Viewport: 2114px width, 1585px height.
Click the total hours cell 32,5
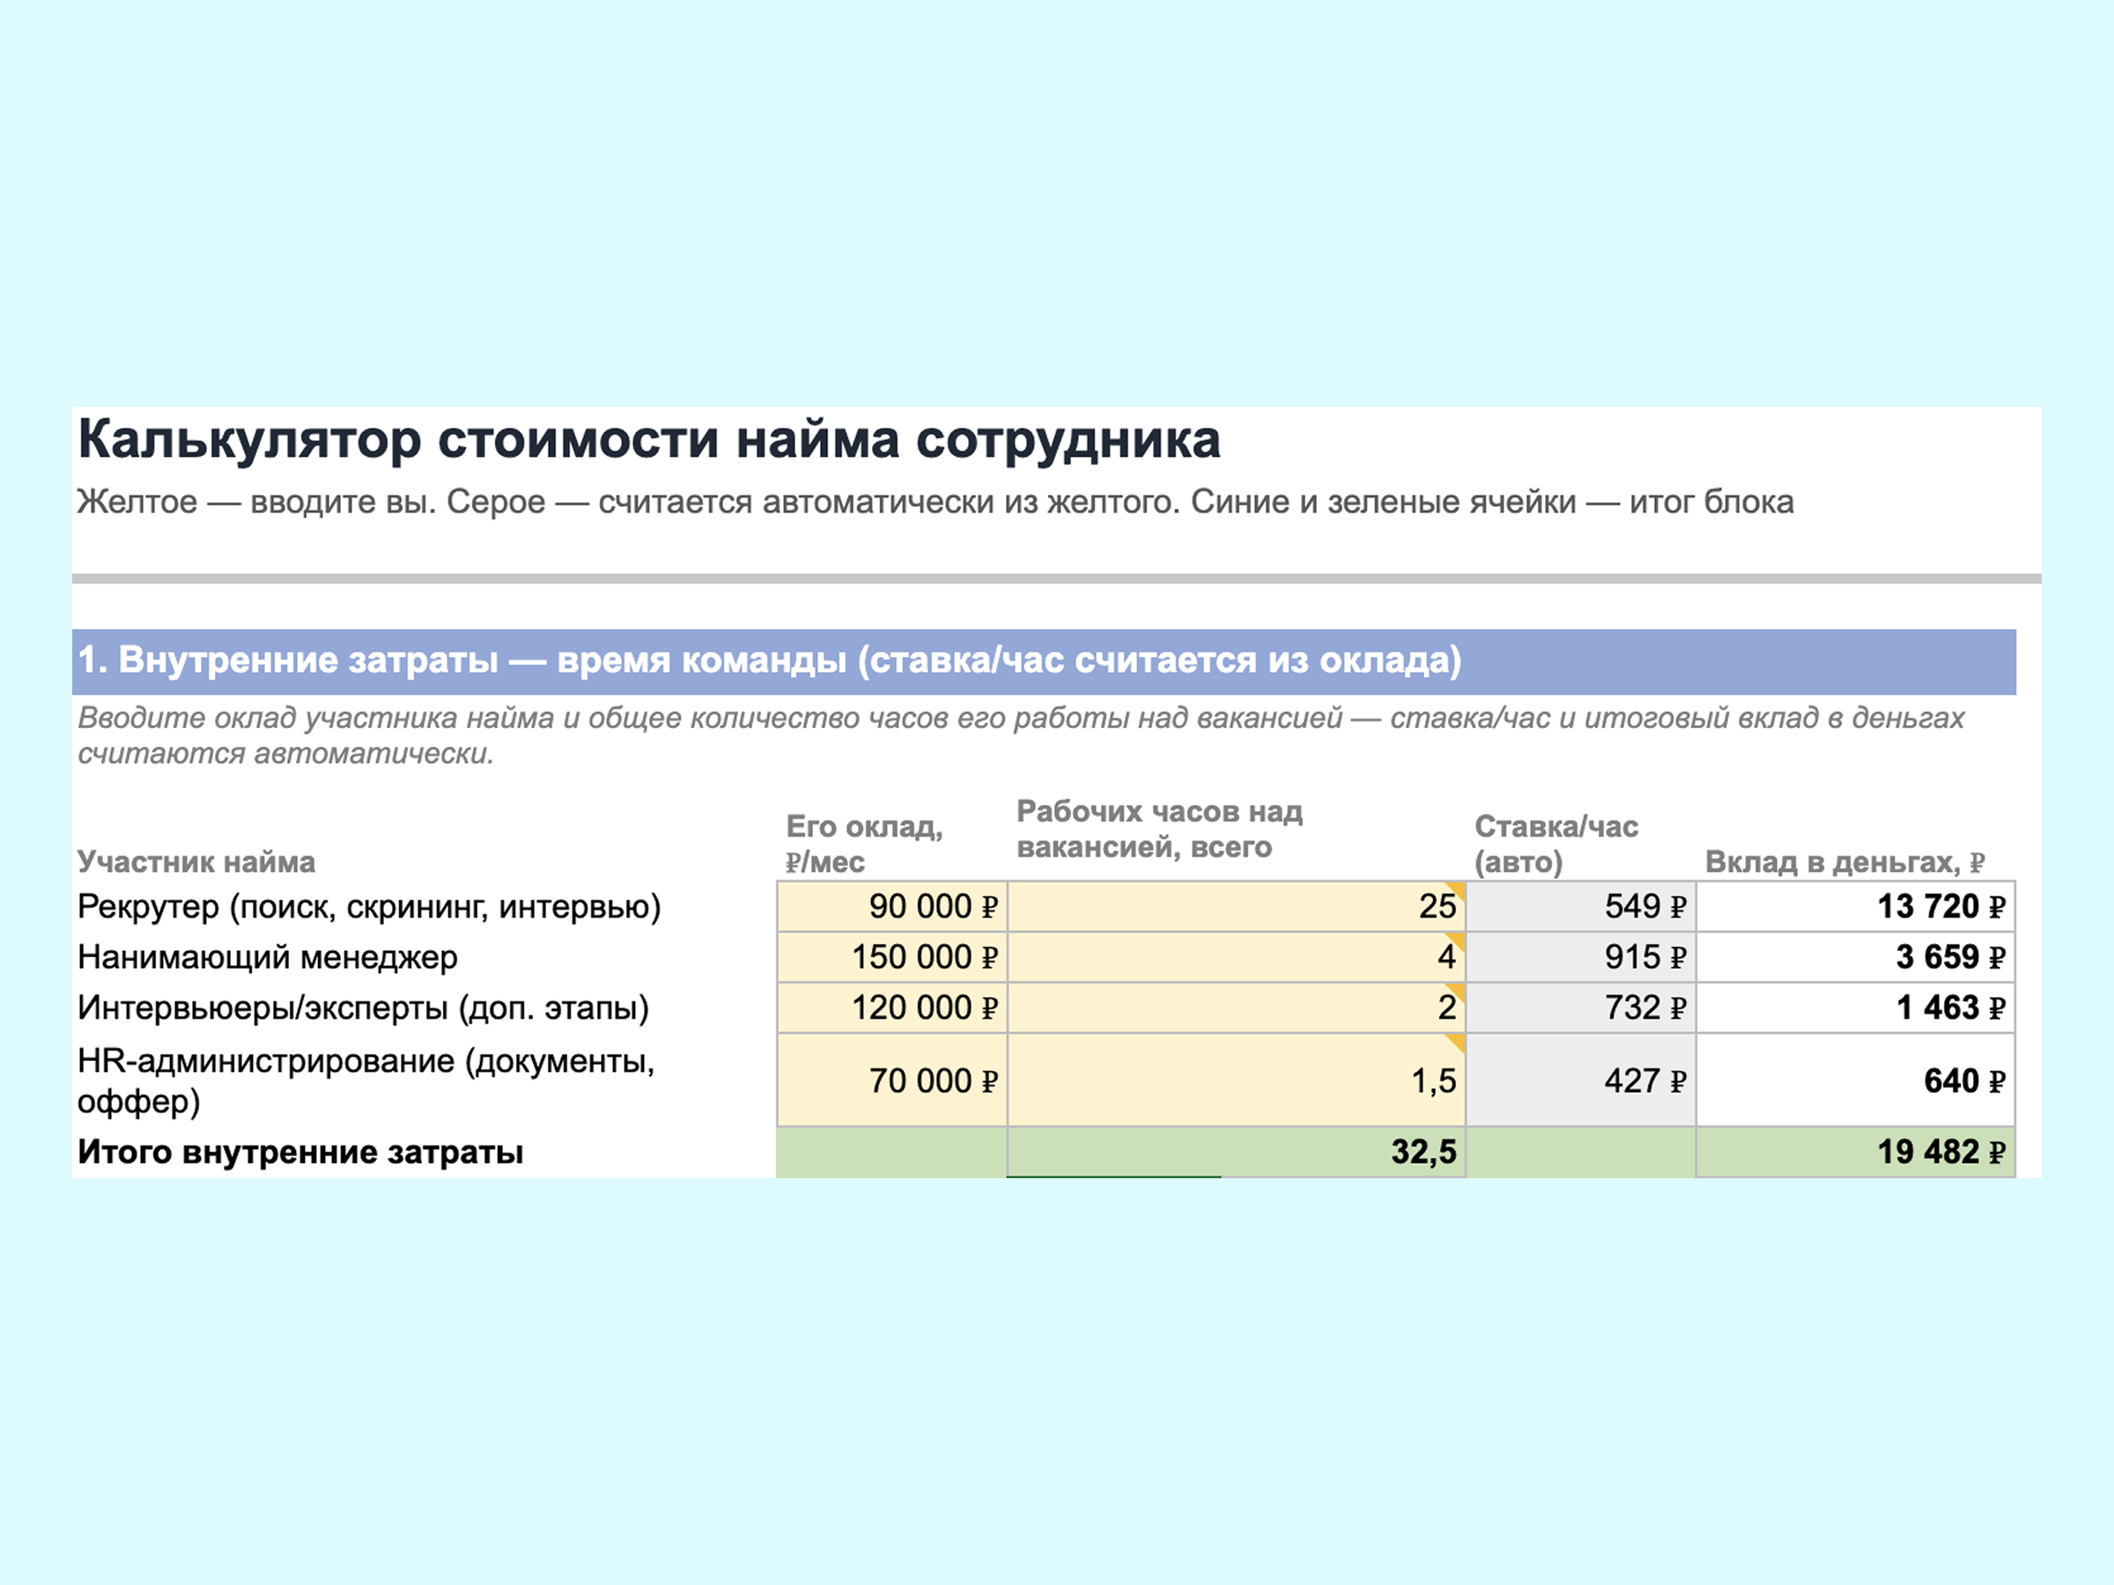click(1237, 1152)
